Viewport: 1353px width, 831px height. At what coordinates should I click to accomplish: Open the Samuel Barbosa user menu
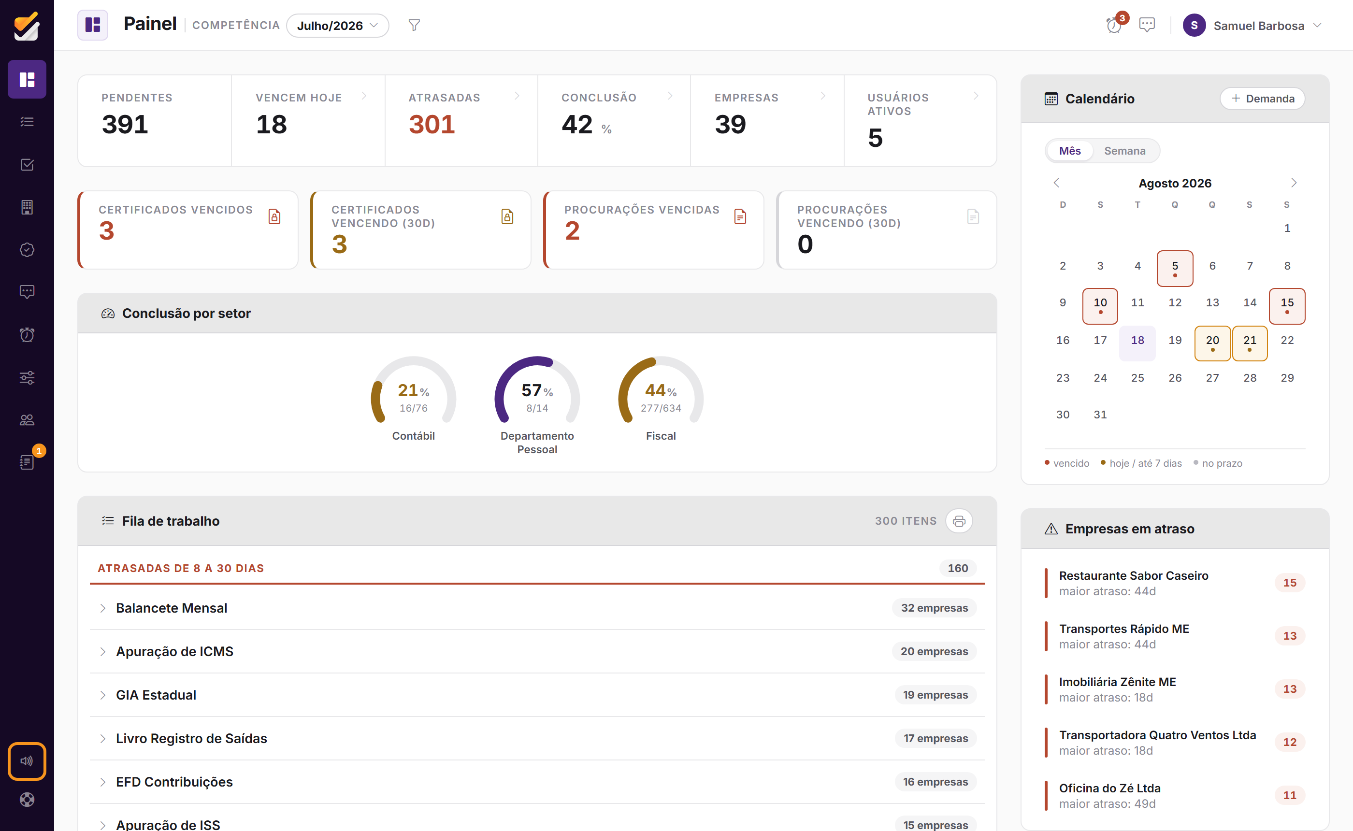1252,26
